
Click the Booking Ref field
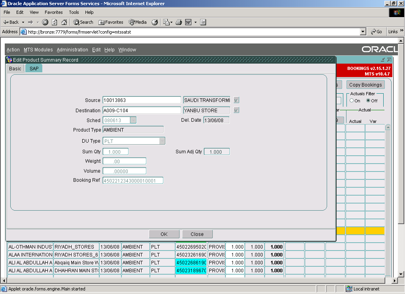click(133, 181)
